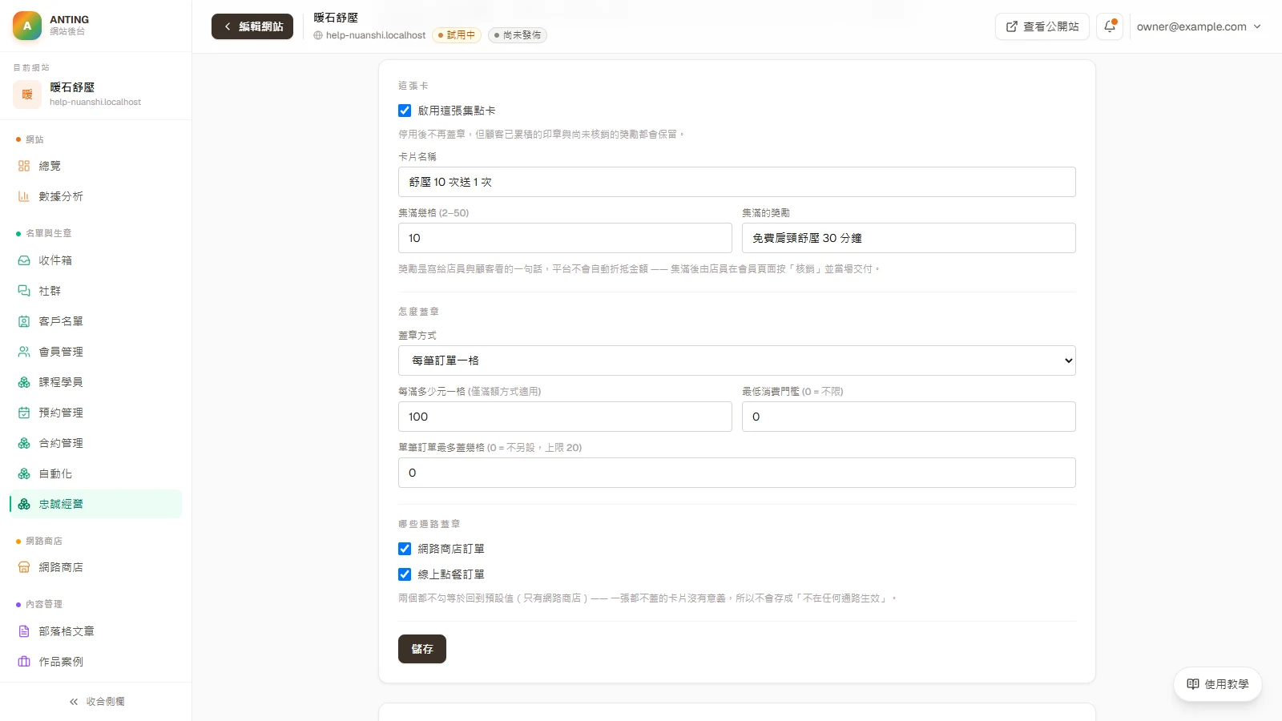Open notifications bell icon
Screen dimensions: 1282x721
[x=1110, y=26]
